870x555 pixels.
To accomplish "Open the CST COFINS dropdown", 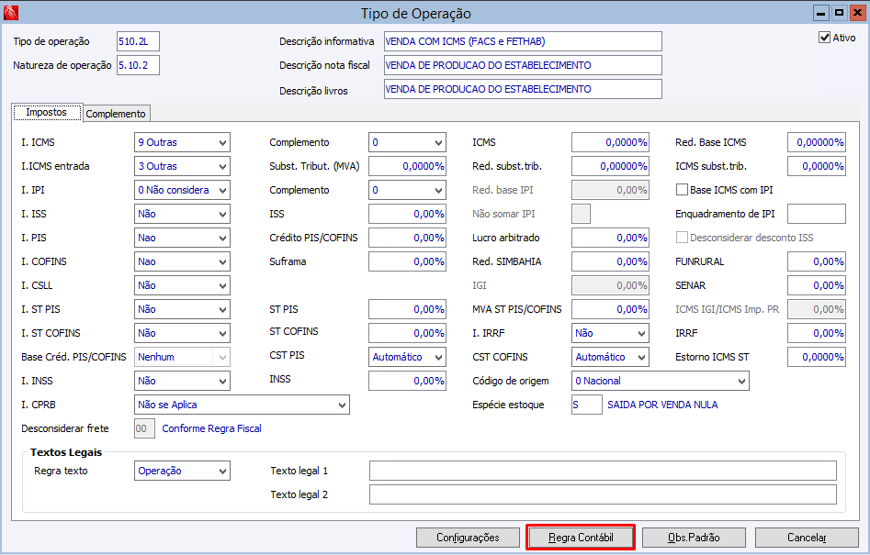I will tap(610, 357).
